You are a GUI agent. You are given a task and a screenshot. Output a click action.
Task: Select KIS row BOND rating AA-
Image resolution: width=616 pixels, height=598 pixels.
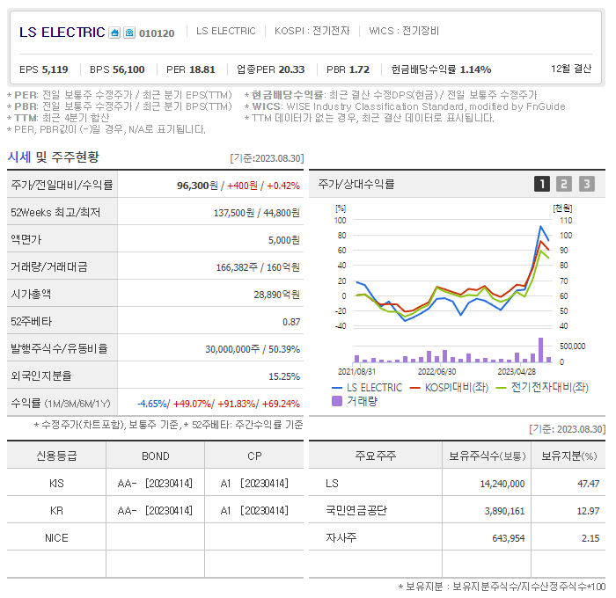click(x=127, y=484)
